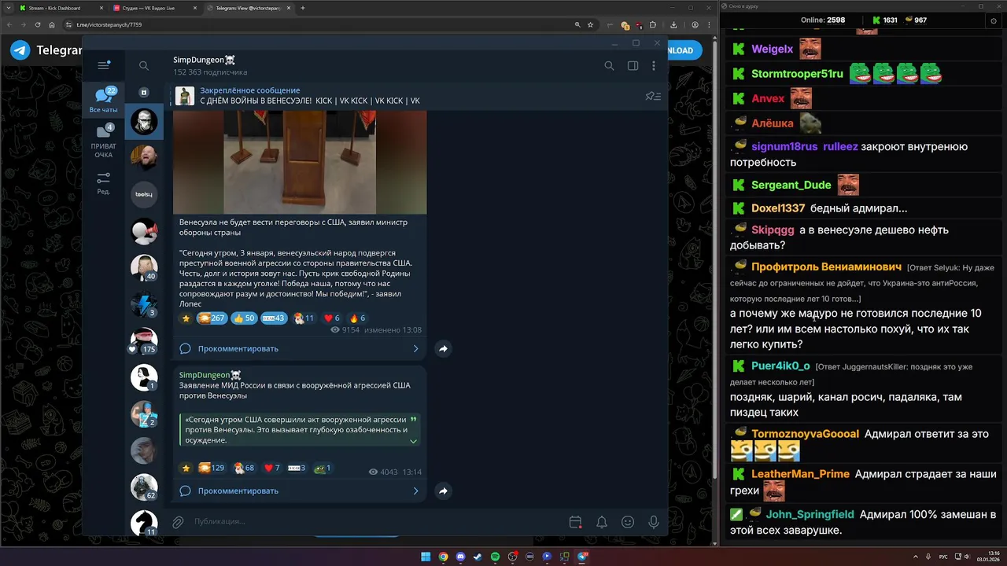The height and width of the screenshot is (566, 1007).
Task: Go to the Chrome home page
Action: 51,24
